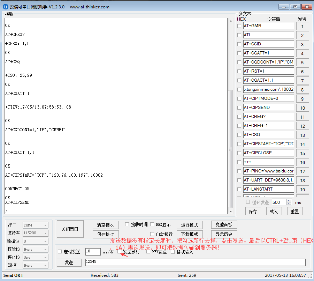
Task: Click the 2017-05-13 16:03:57 timestamp
Action: (x=285, y=275)
